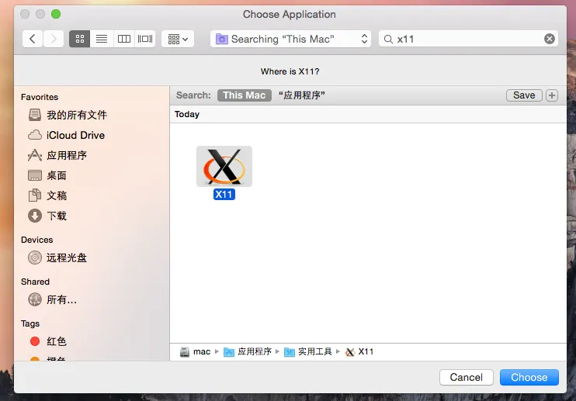Switch to Cover Flow view
The height and width of the screenshot is (401, 576).
(x=145, y=39)
